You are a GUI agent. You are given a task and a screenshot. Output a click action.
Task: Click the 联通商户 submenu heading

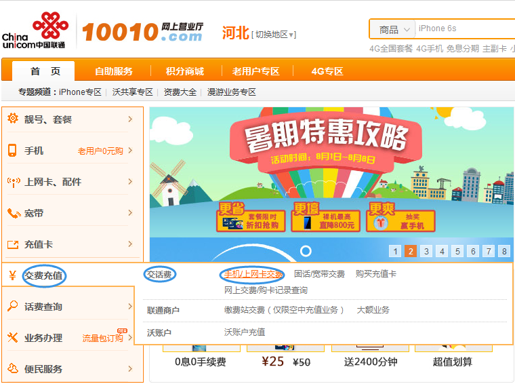pyautogui.click(x=163, y=310)
